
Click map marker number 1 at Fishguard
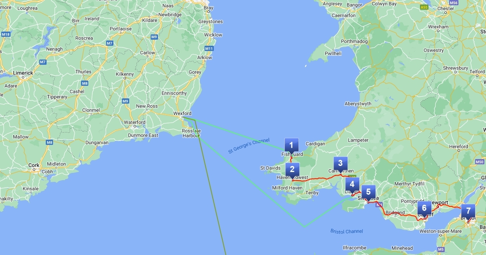[x=291, y=145]
